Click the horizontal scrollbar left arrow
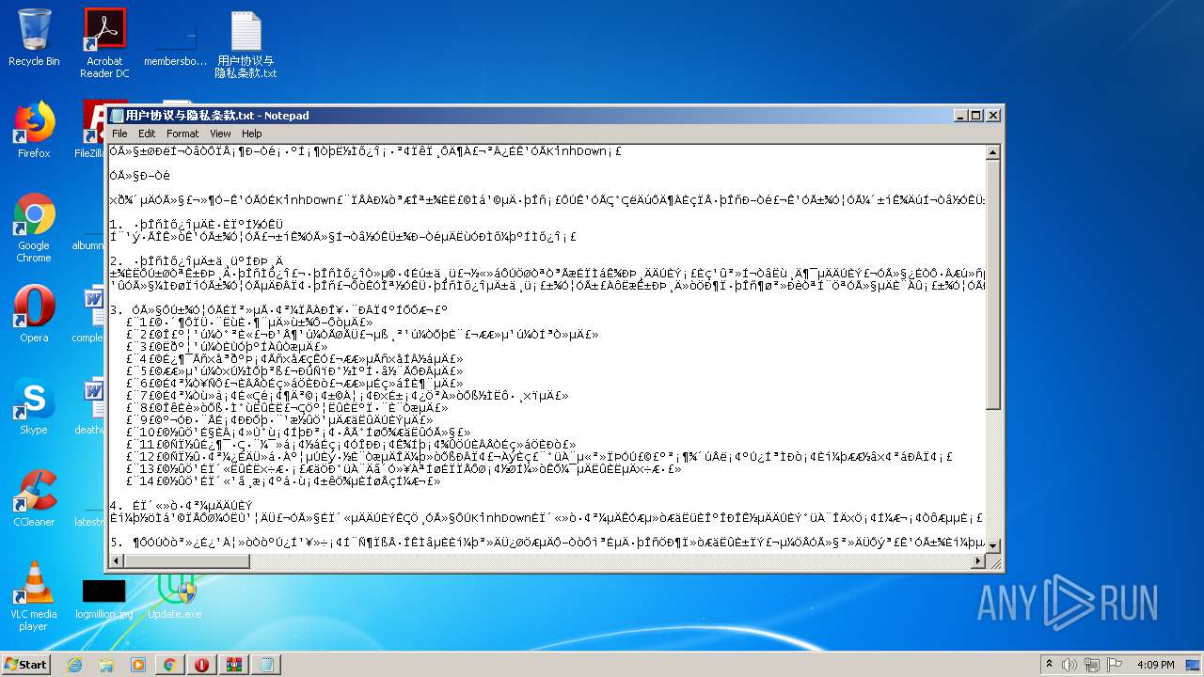 pos(117,560)
